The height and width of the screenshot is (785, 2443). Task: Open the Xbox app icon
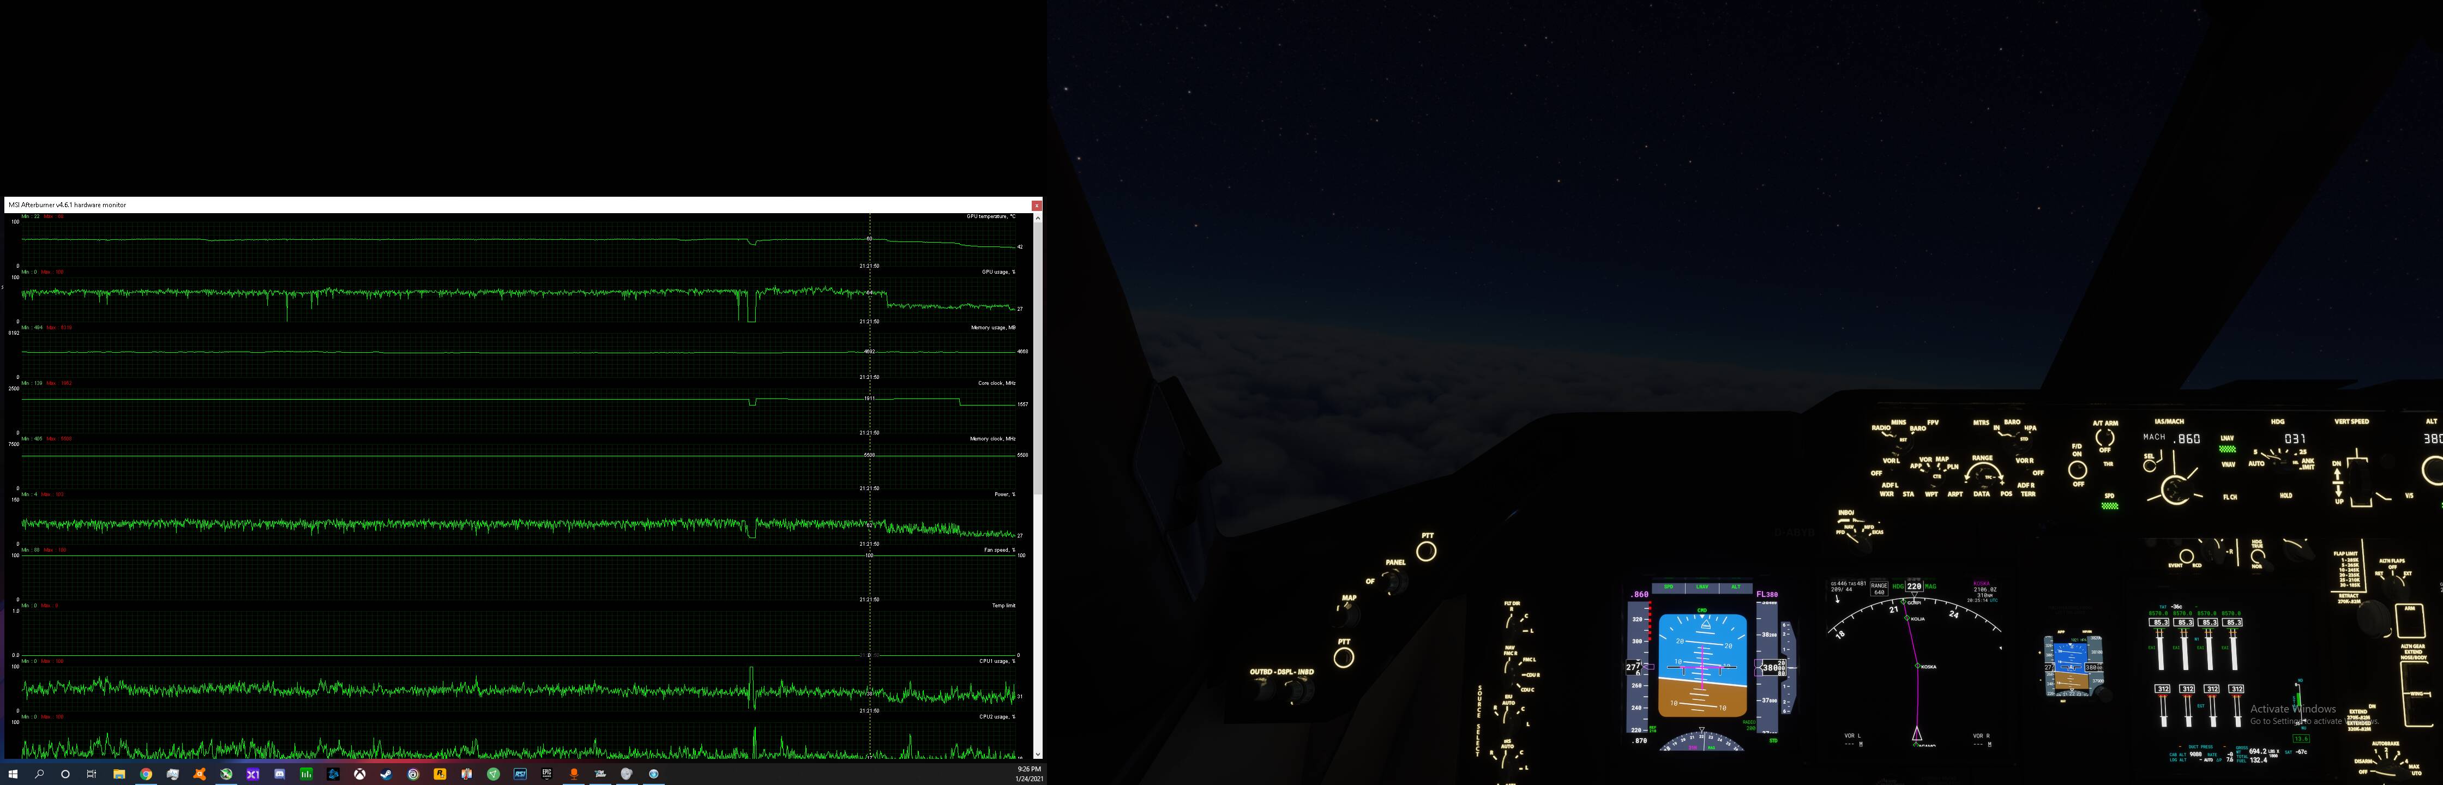[359, 774]
